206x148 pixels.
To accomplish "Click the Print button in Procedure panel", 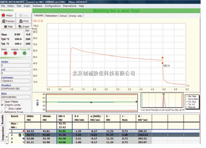I will pyautogui.click(x=24, y=21).
